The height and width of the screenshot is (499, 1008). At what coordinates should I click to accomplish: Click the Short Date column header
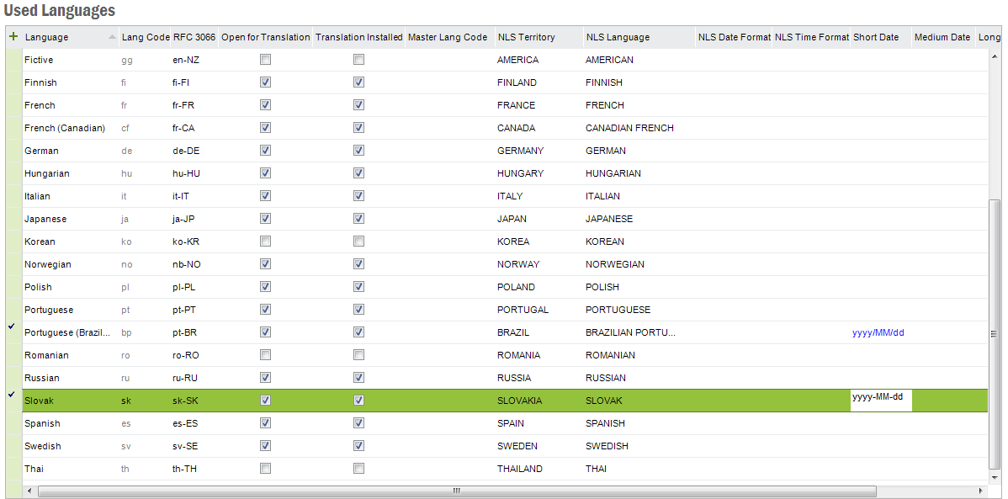click(875, 38)
